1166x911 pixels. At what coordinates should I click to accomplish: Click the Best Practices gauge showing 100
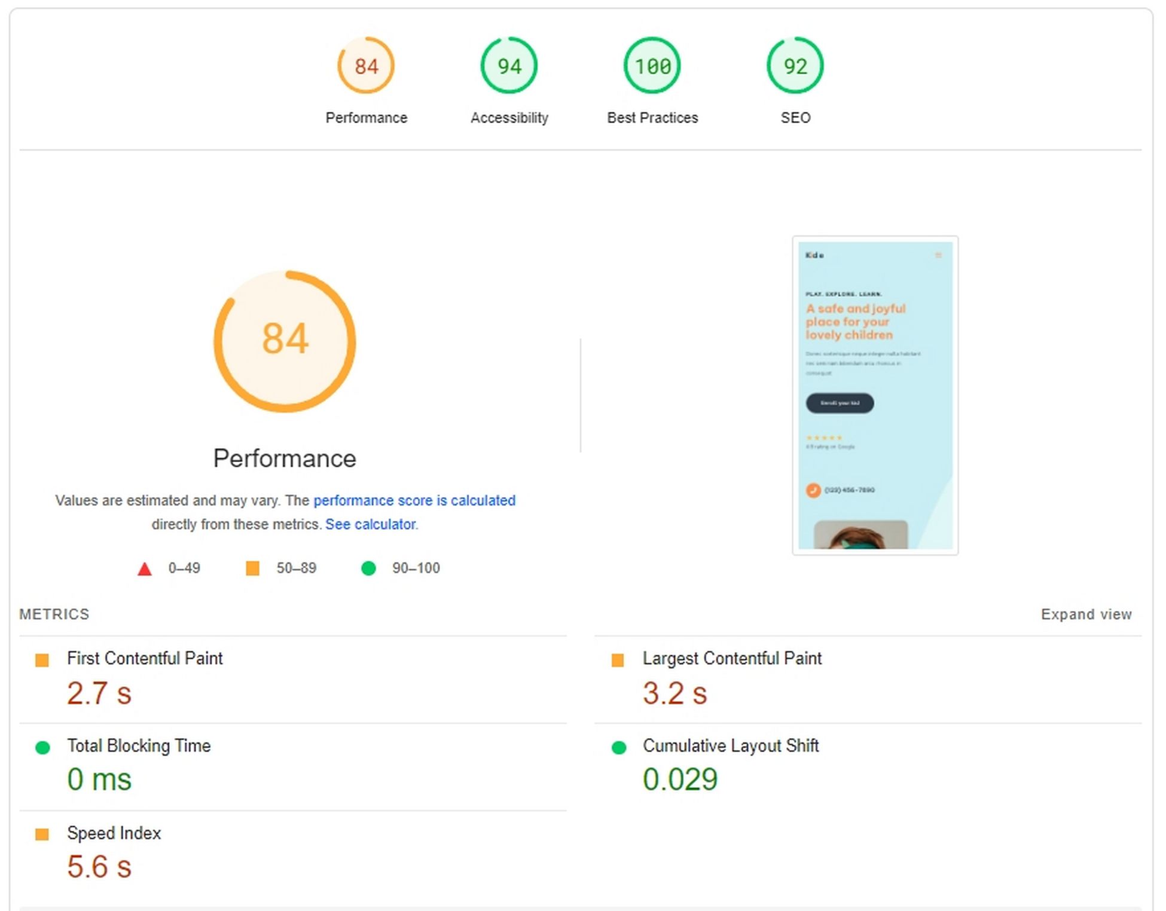(652, 66)
